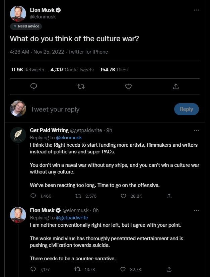Like Elon's counter-narrative reply
This screenshot has height=277, width=210.
(x=123, y=269)
